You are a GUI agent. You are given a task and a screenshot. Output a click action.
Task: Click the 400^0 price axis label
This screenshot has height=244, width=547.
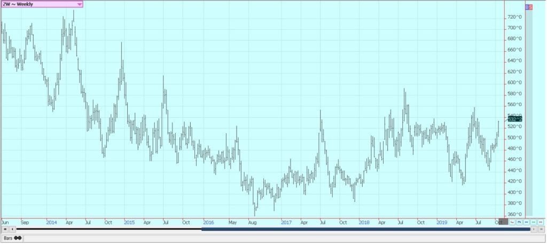514,192
